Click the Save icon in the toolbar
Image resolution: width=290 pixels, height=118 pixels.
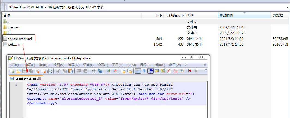click(x=25, y=71)
